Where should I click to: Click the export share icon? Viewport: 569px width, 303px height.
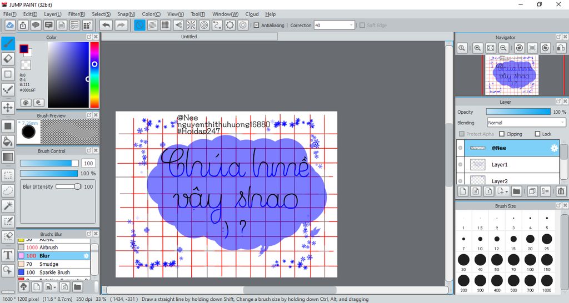tap(23, 25)
